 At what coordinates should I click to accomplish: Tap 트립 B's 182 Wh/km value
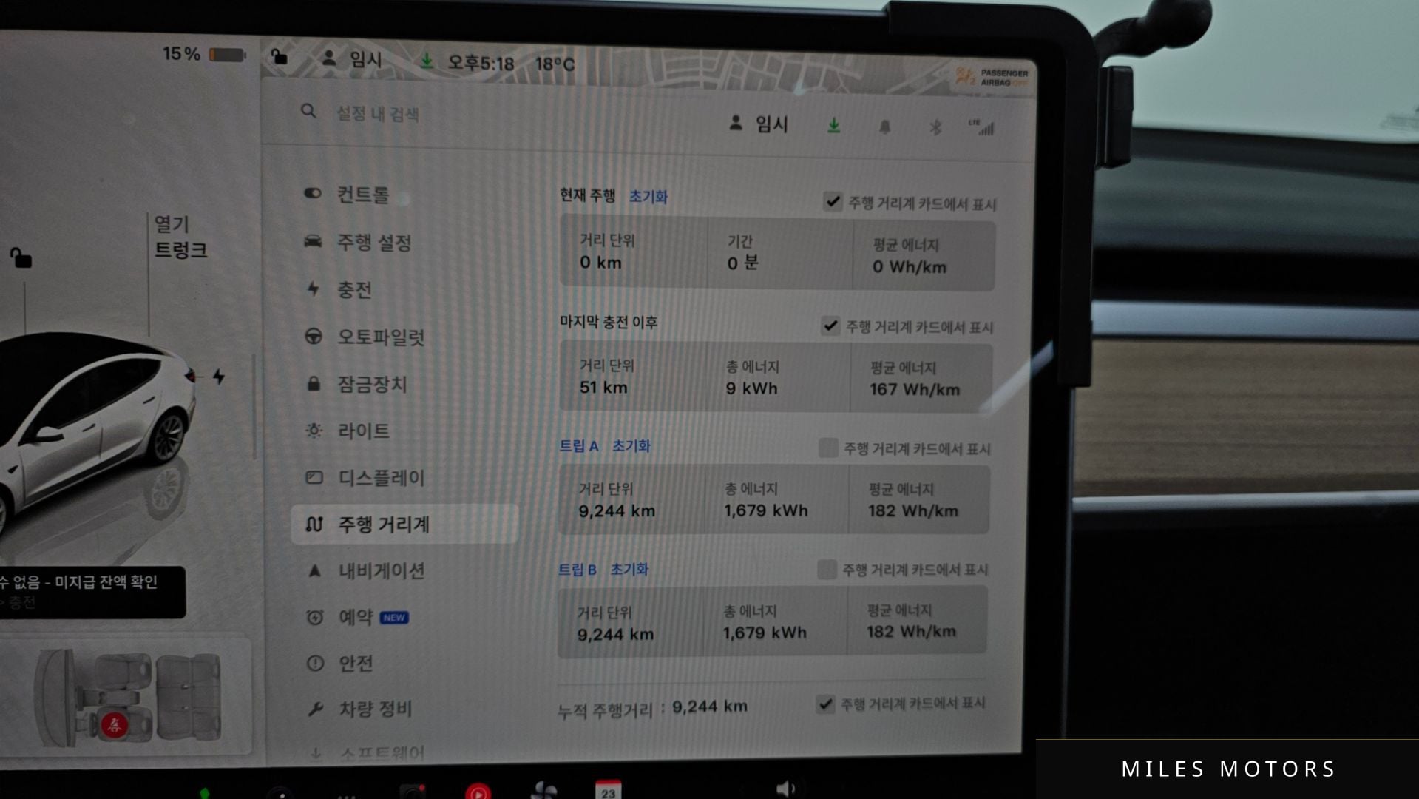pyautogui.click(x=911, y=631)
